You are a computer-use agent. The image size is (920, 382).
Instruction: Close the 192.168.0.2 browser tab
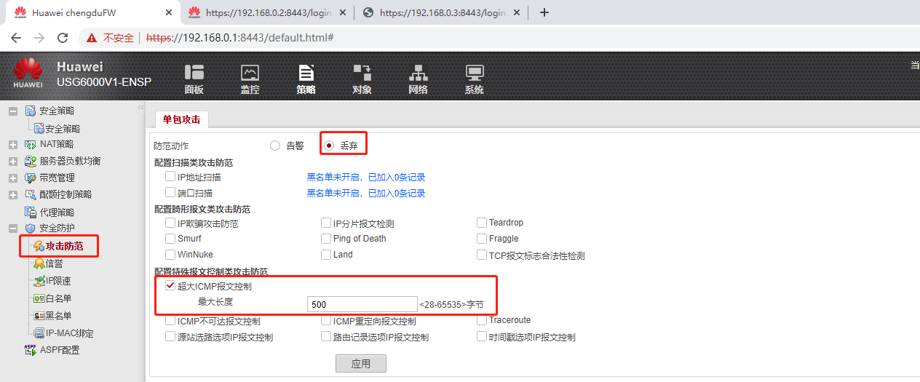coord(342,12)
